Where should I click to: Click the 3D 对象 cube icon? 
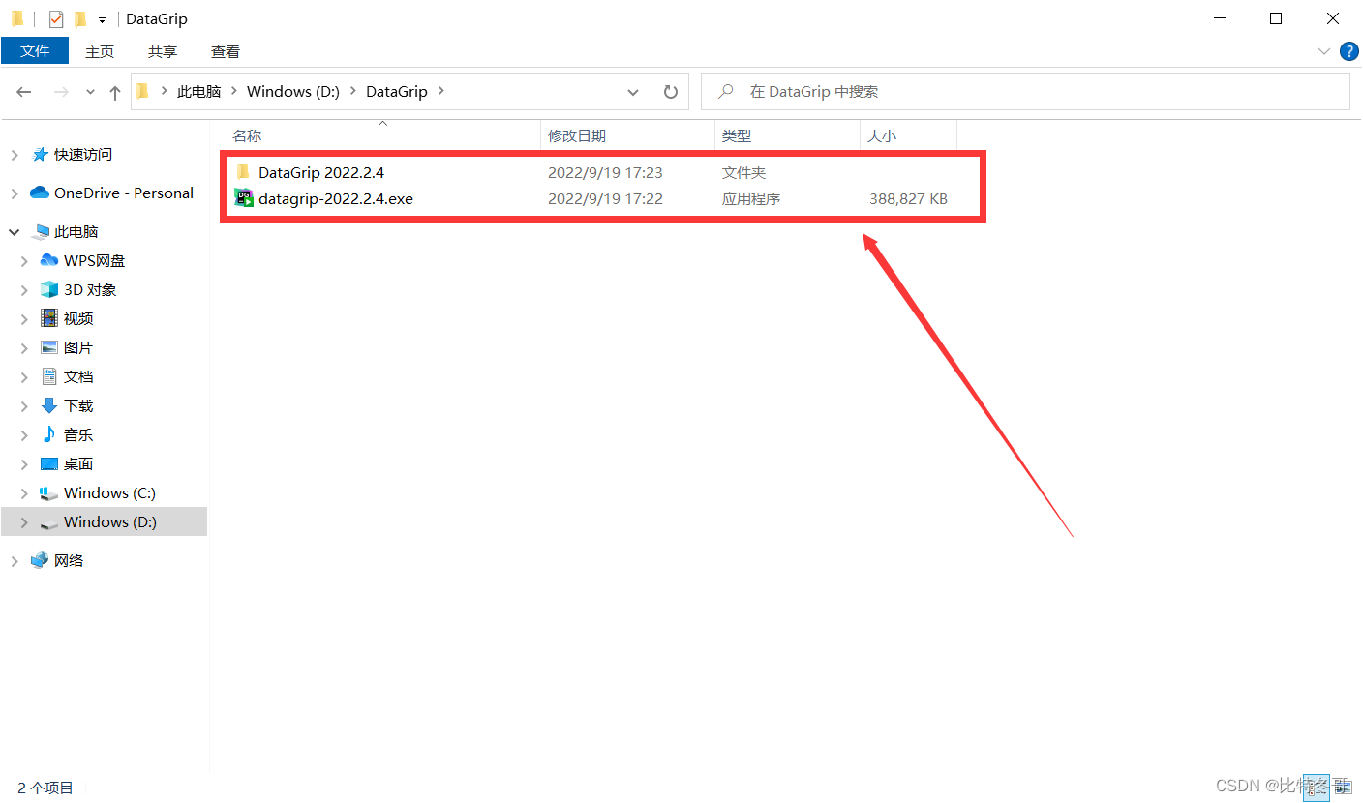pyautogui.click(x=49, y=289)
